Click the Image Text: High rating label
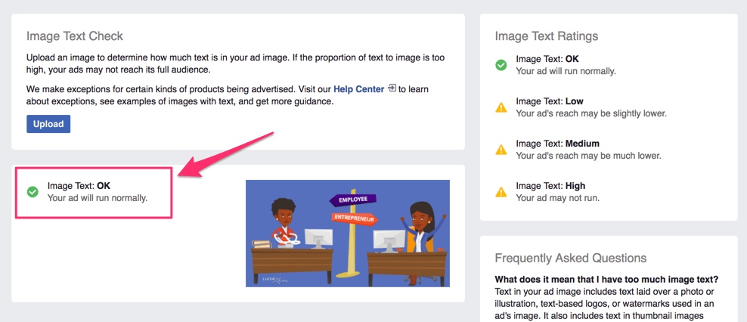 pyautogui.click(x=550, y=186)
